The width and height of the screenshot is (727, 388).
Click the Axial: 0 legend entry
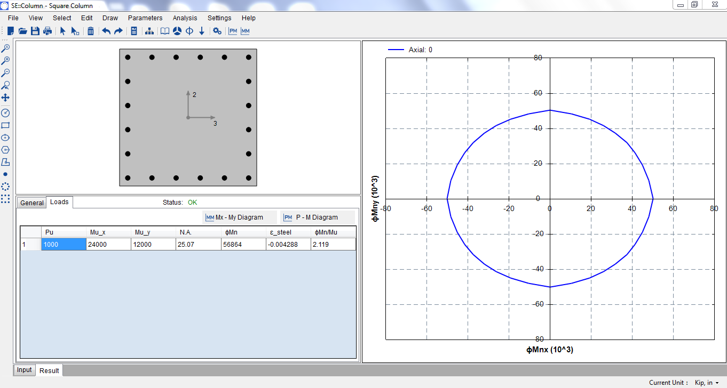pyautogui.click(x=410, y=50)
